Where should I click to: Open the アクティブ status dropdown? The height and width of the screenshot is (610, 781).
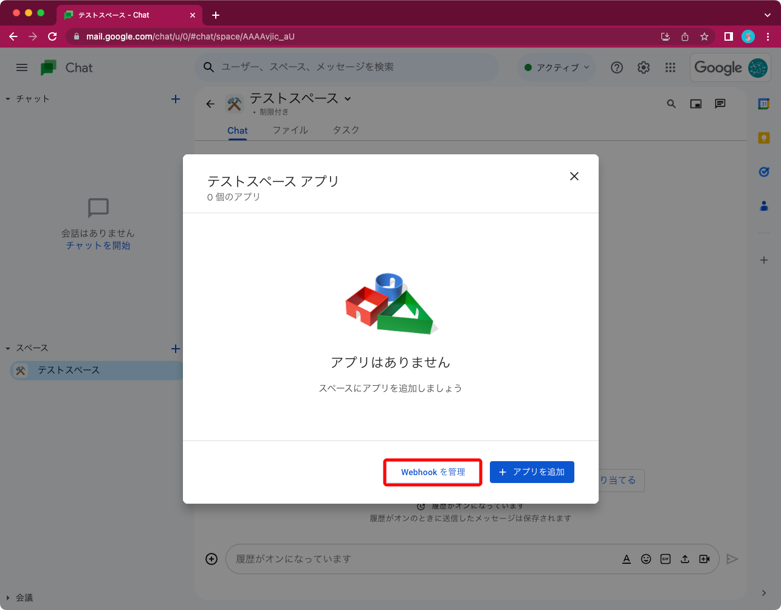pos(556,67)
